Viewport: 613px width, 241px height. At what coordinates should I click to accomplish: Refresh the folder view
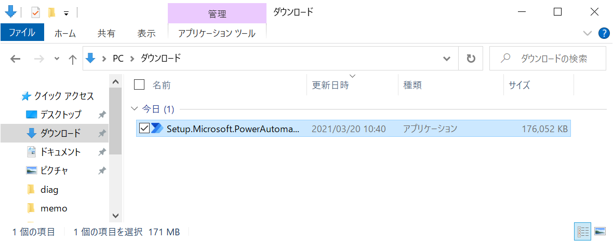click(471, 59)
